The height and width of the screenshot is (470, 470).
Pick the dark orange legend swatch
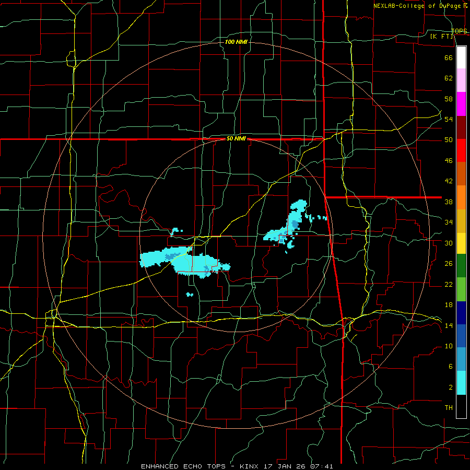tap(461, 174)
